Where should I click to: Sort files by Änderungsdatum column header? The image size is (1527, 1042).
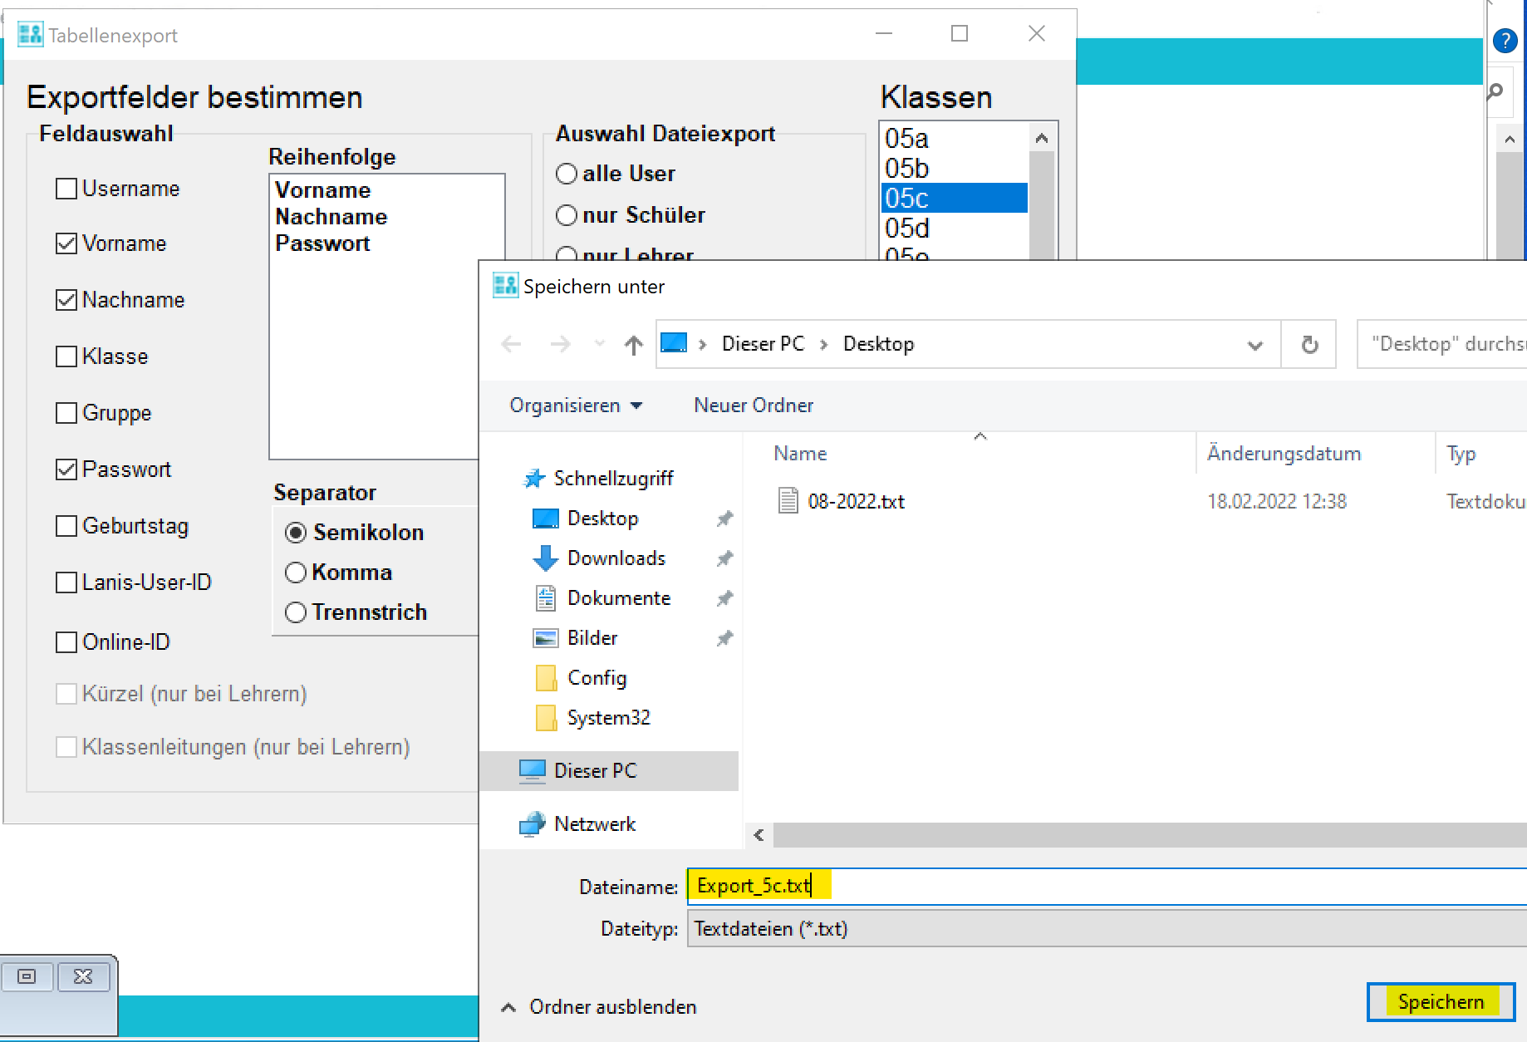coord(1284,454)
